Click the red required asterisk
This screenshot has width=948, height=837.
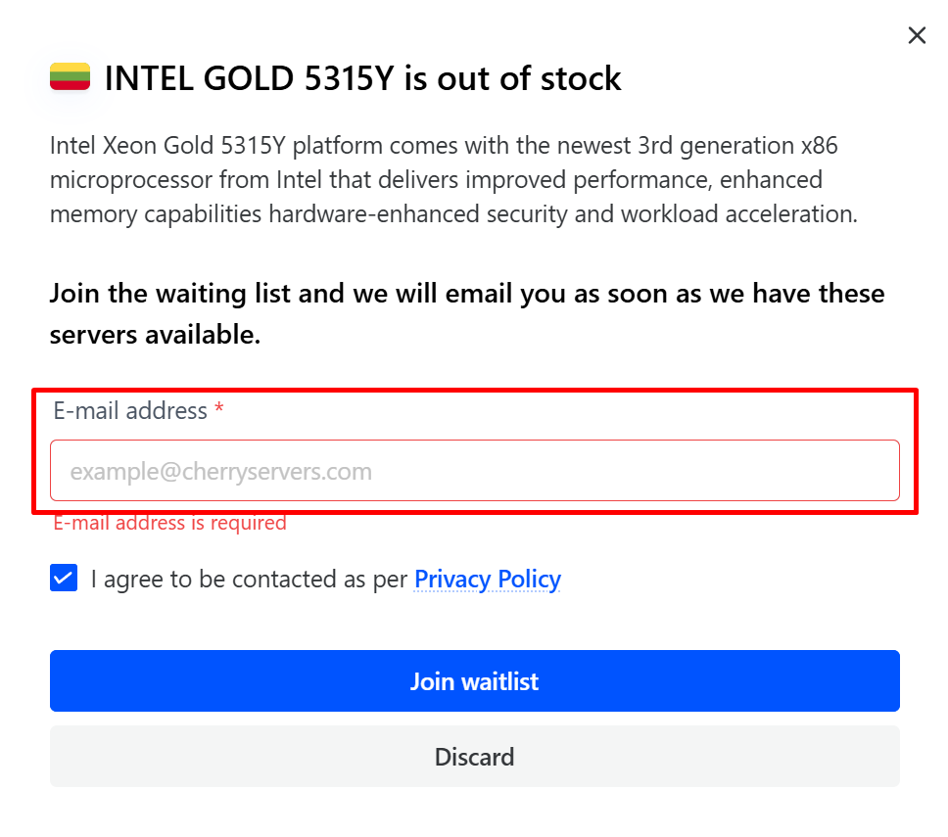(219, 411)
